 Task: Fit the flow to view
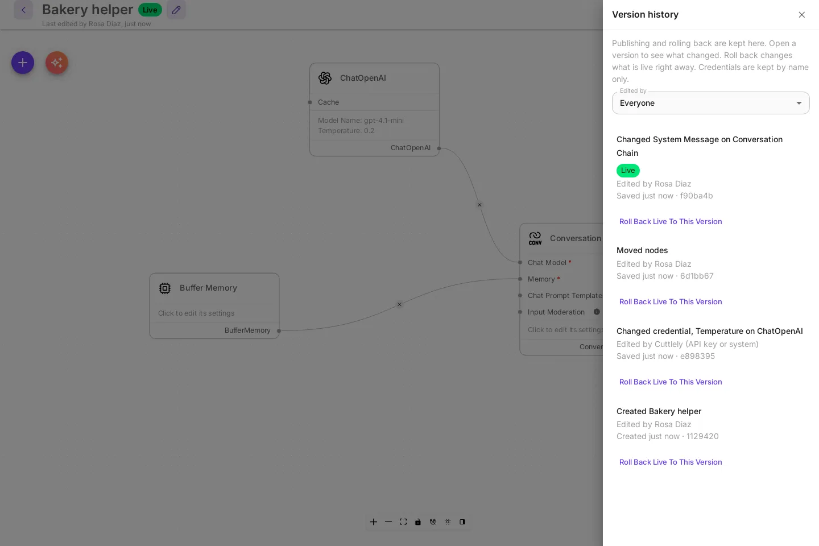click(403, 522)
